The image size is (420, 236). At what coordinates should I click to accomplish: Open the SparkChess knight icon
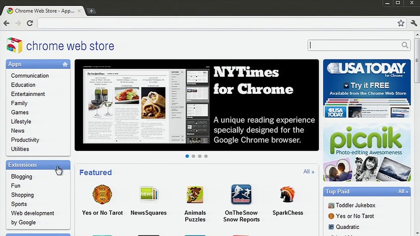click(288, 195)
